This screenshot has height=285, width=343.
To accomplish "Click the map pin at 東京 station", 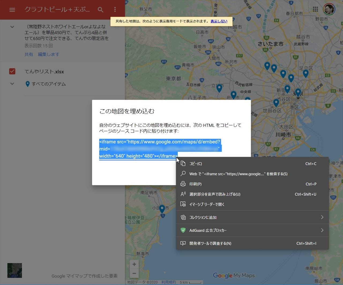I will [298, 93].
